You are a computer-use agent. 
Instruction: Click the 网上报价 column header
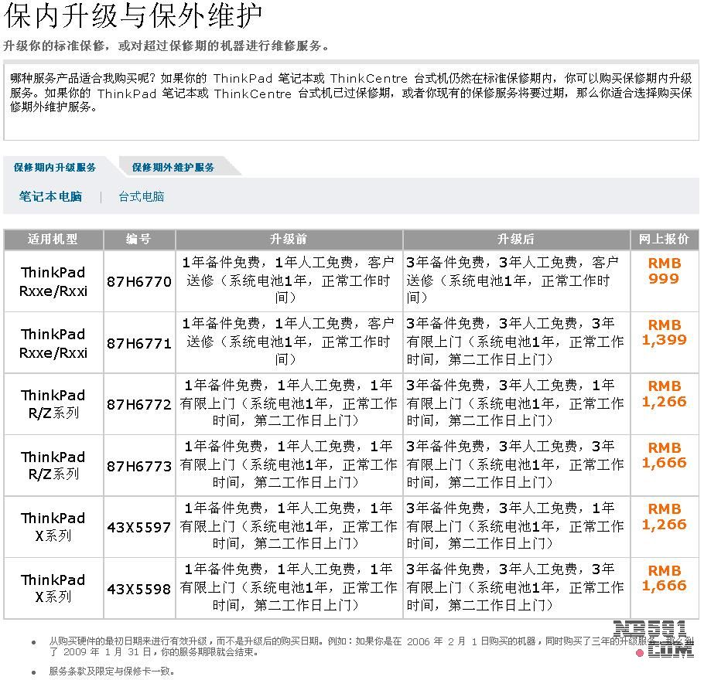click(664, 240)
